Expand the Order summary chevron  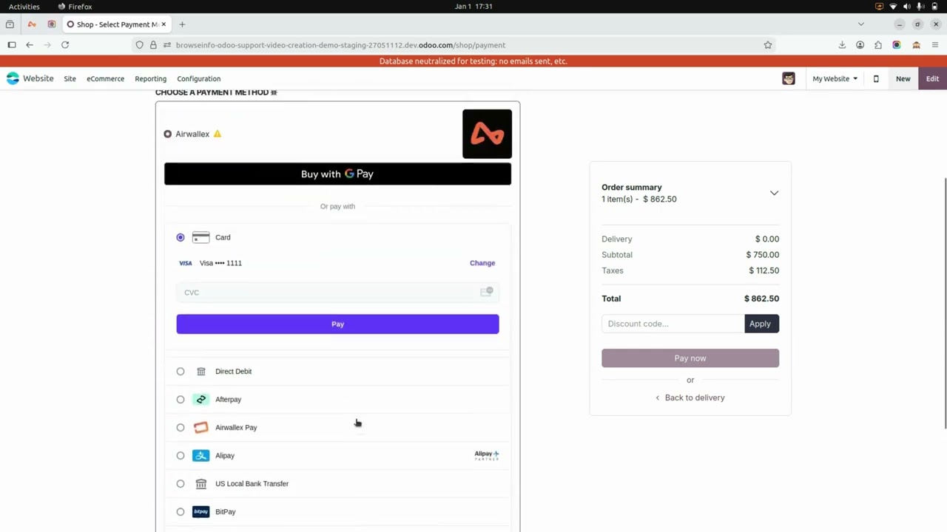pyautogui.click(x=774, y=193)
